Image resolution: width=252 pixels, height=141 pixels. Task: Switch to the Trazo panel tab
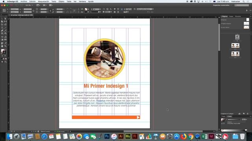pyautogui.click(x=223, y=116)
